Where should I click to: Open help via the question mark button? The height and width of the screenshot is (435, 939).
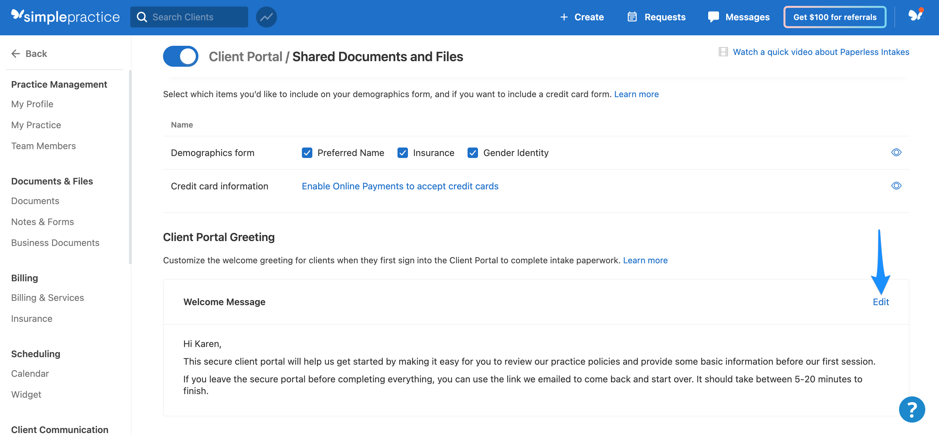pyautogui.click(x=911, y=409)
